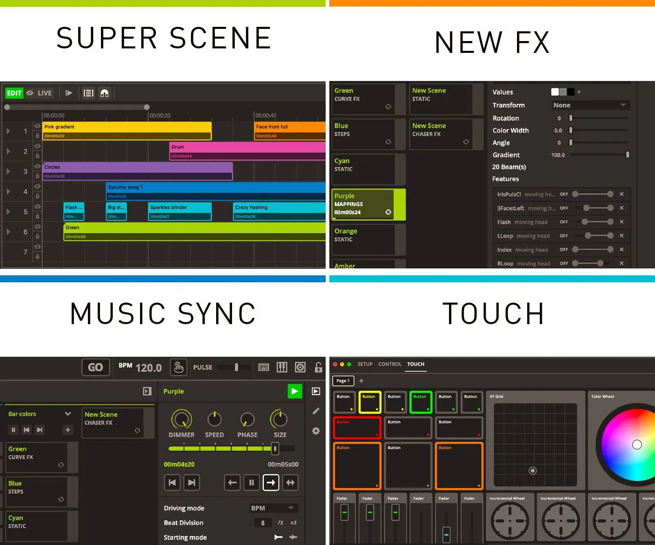
Task: Expand timeline track 2
Action: point(8,151)
